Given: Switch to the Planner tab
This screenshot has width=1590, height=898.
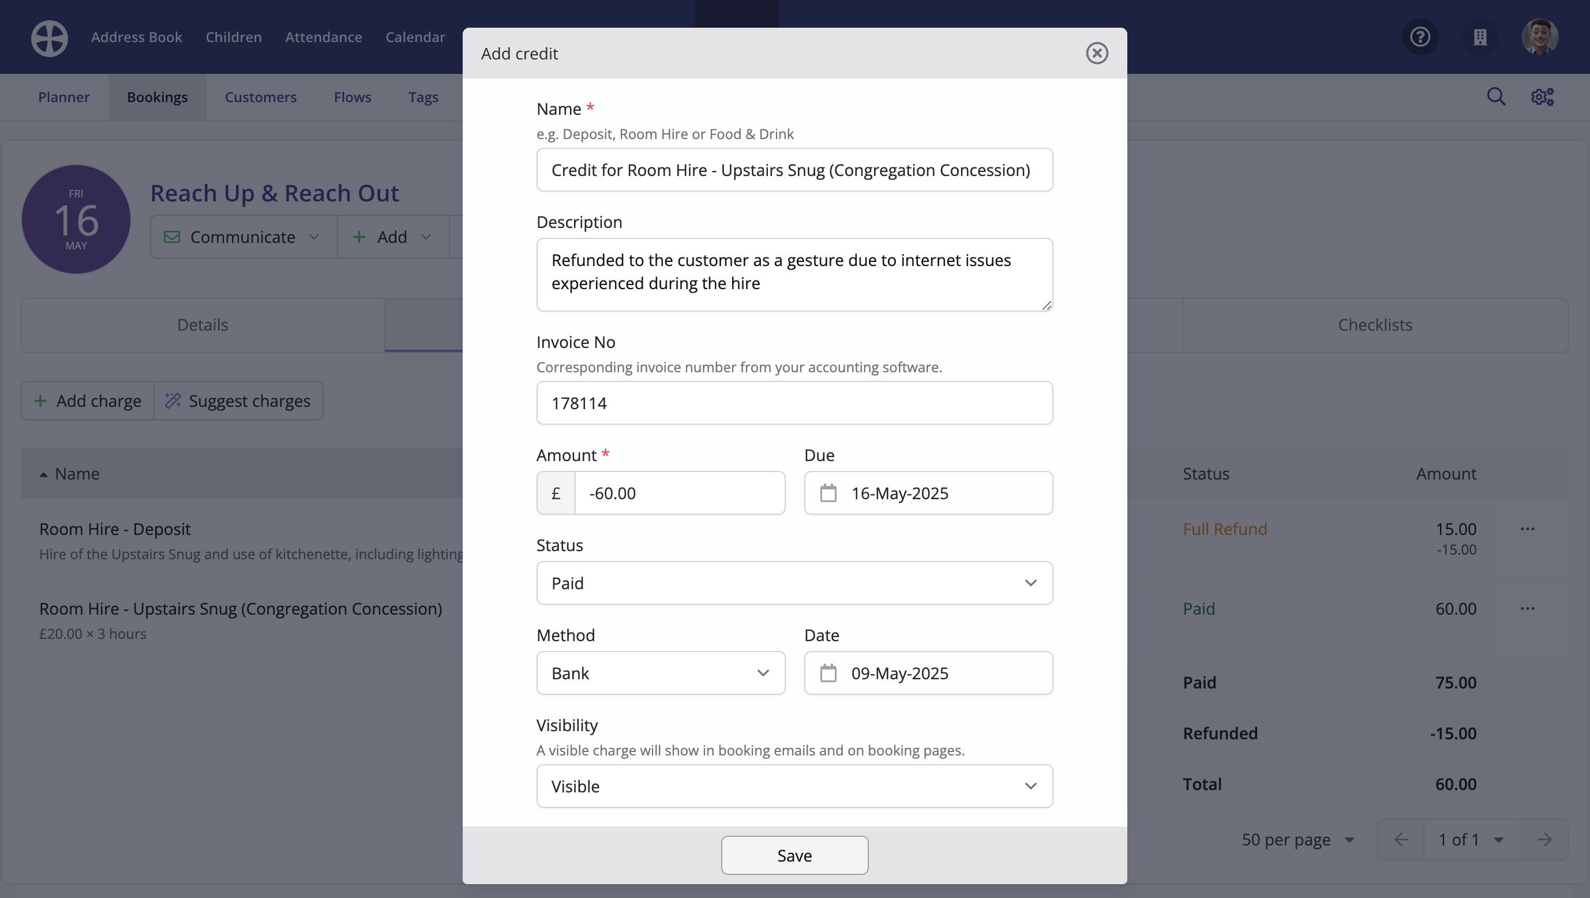Looking at the screenshot, I should coord(63,97).
